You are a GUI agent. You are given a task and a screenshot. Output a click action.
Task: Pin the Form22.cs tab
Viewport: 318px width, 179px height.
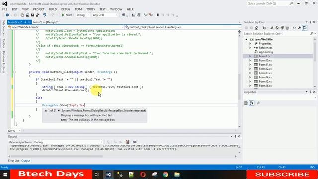pos(25,22)
